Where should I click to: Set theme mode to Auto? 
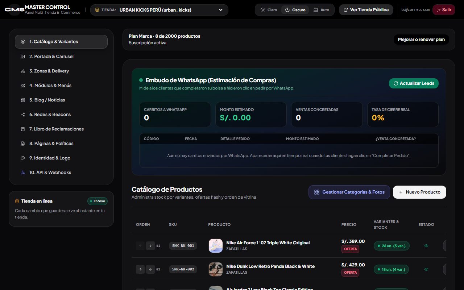pos(321,10)
